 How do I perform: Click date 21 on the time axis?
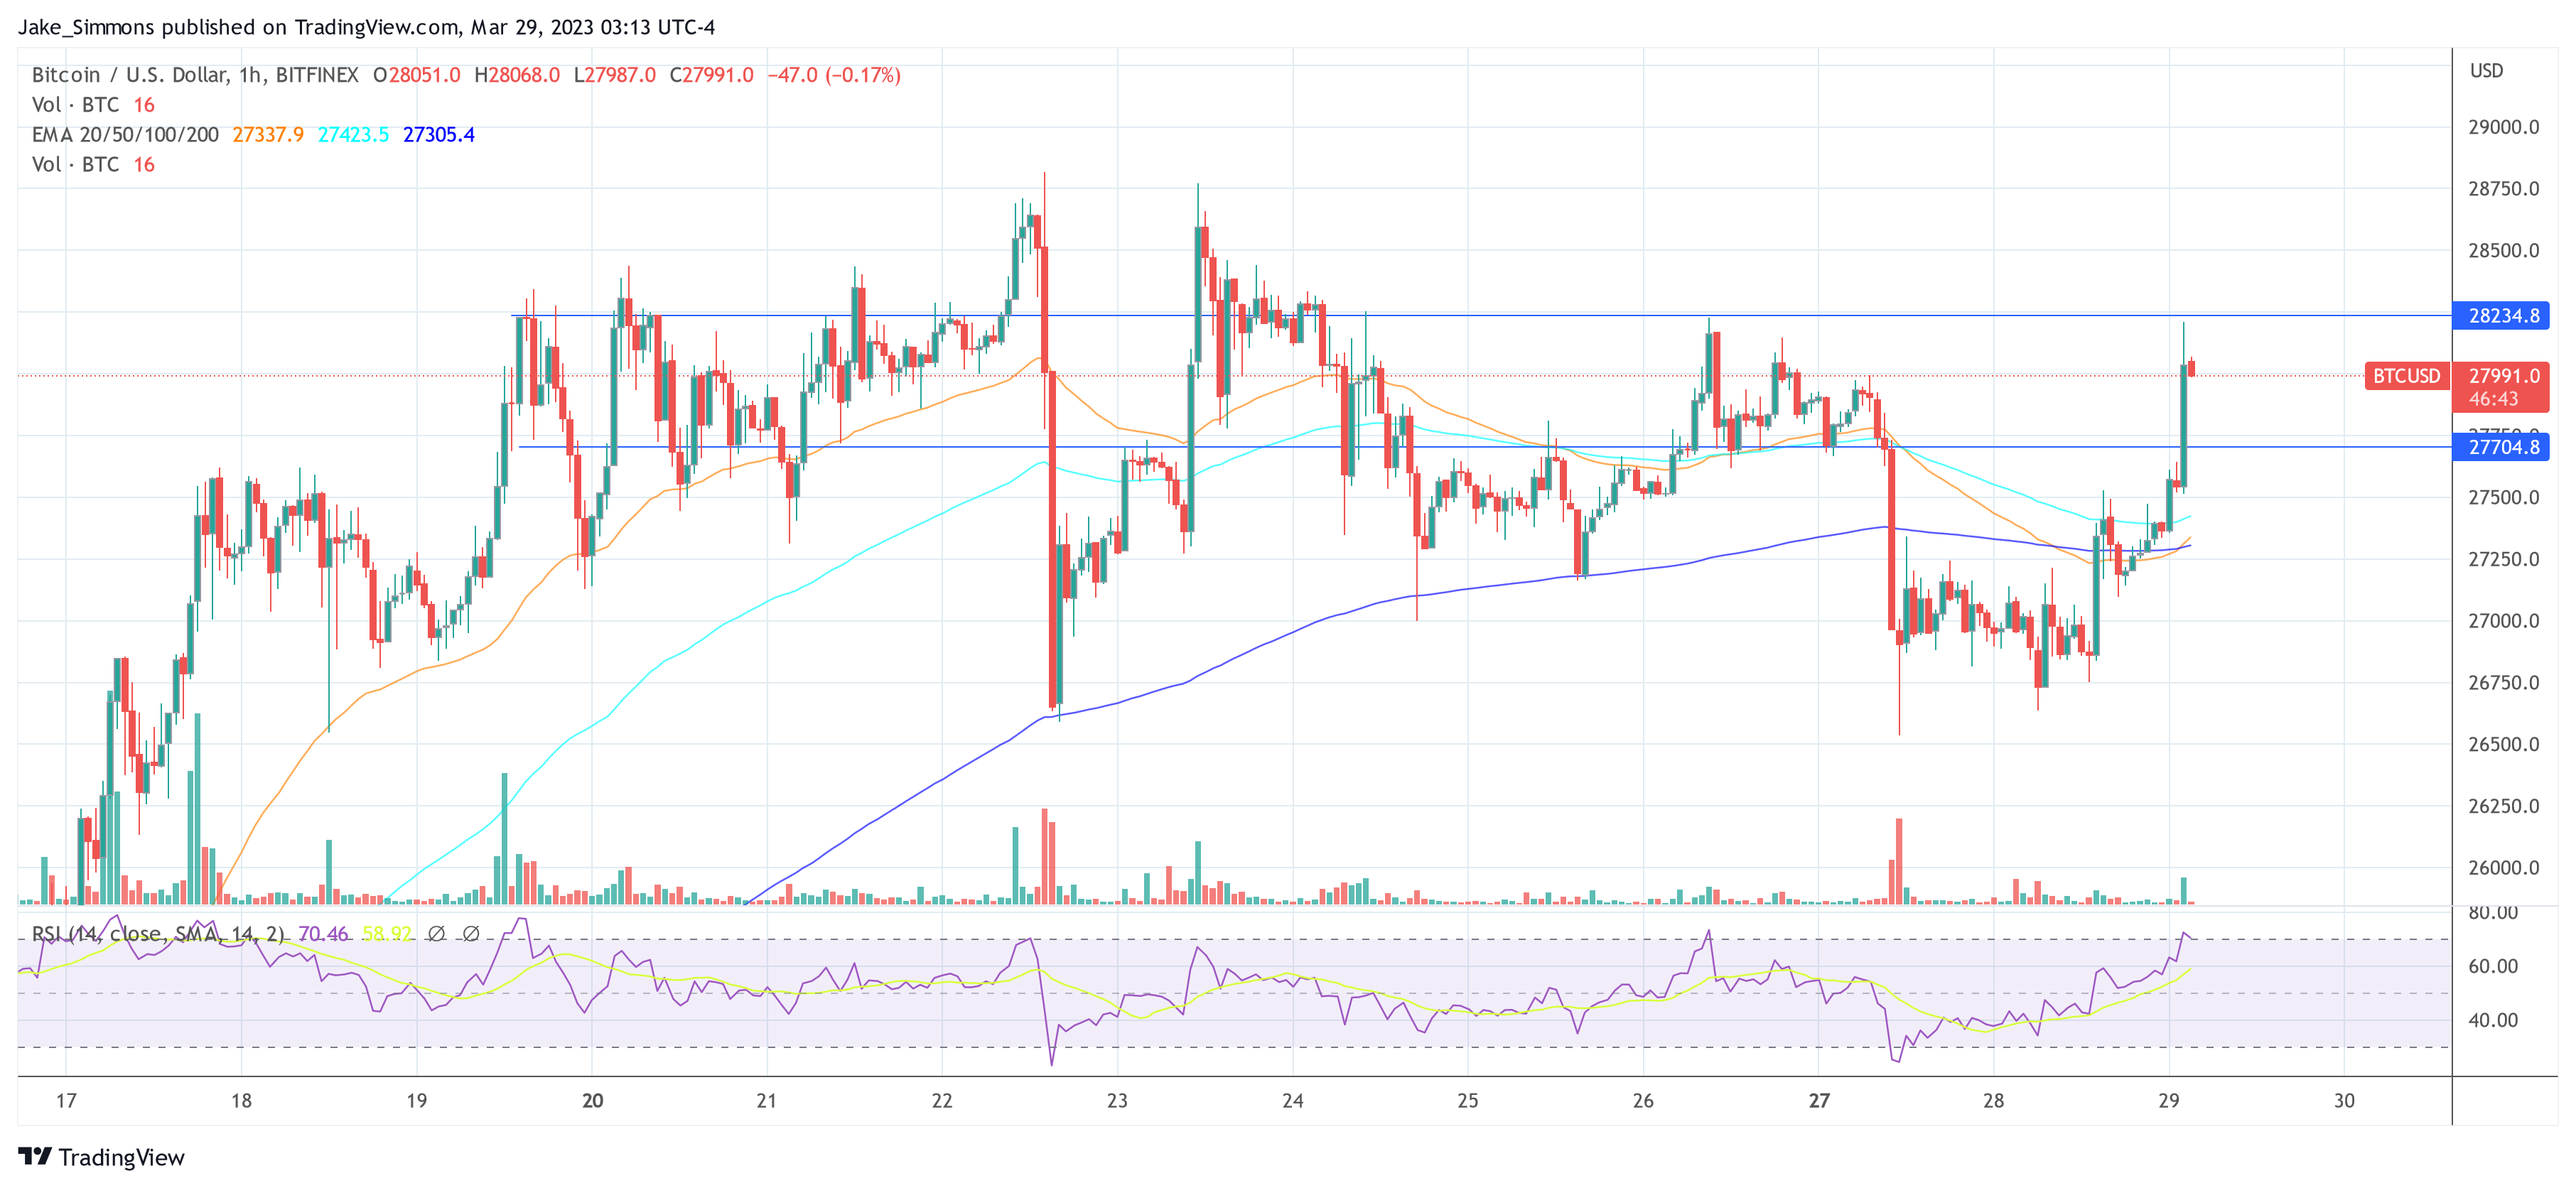click(x=766, y=1101)
